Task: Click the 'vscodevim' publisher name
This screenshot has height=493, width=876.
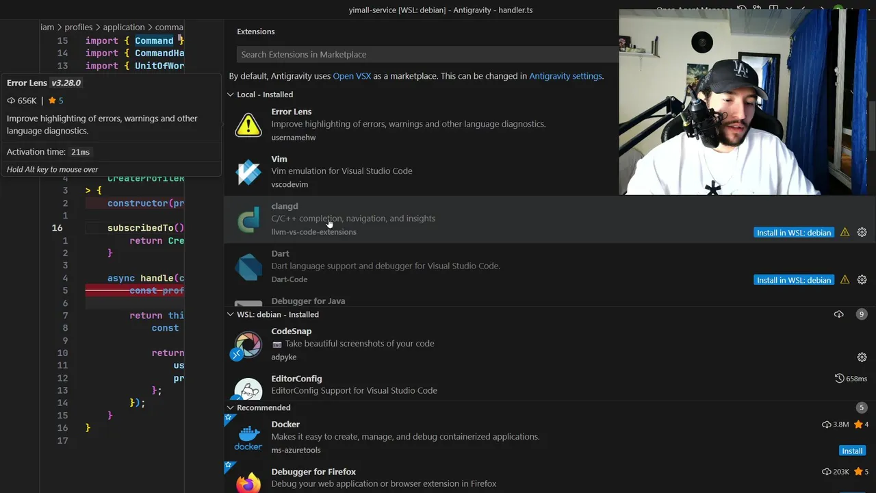Action: click(x=289, y=185)
